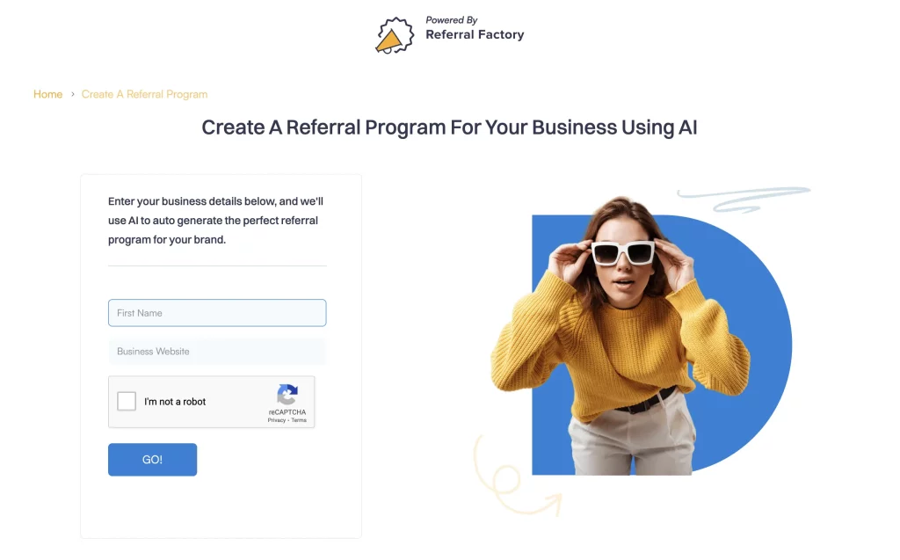Click the main page heading about AI
The image size is (900, 560).
point(449,127)
